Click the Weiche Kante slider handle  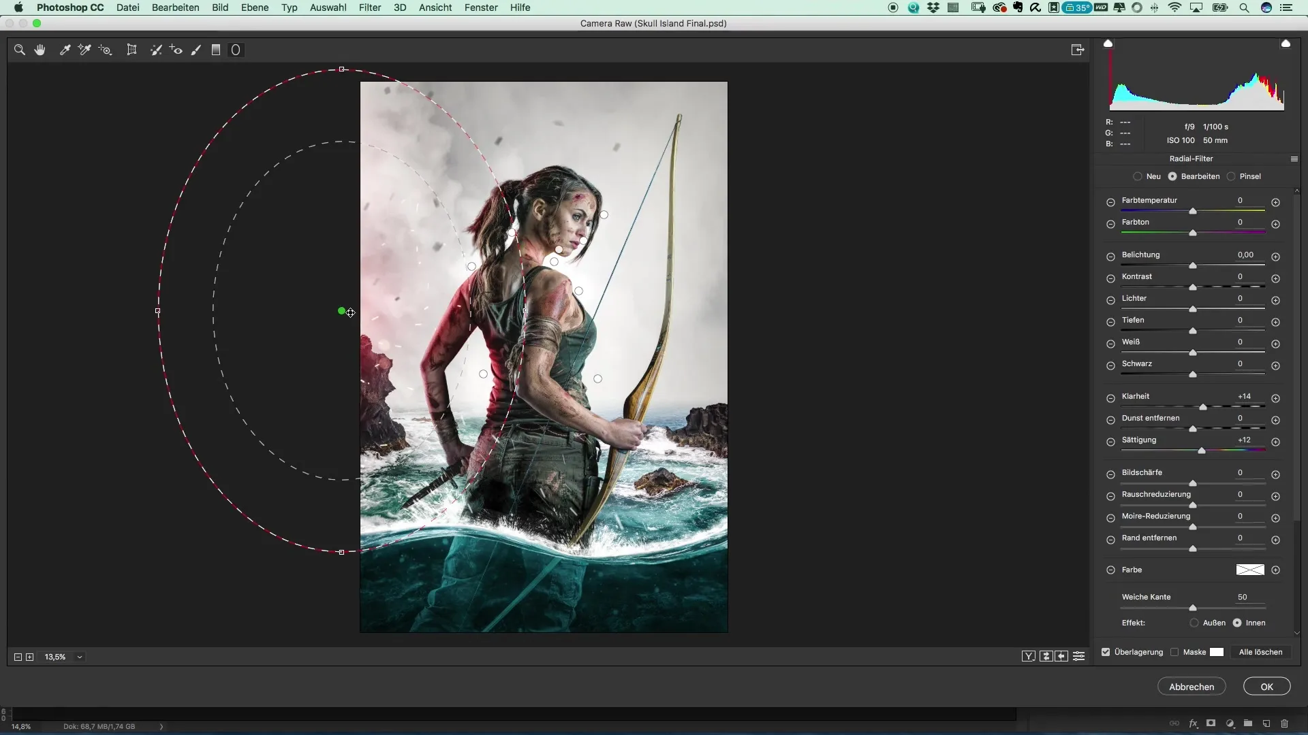click(x=1193, y=608)
